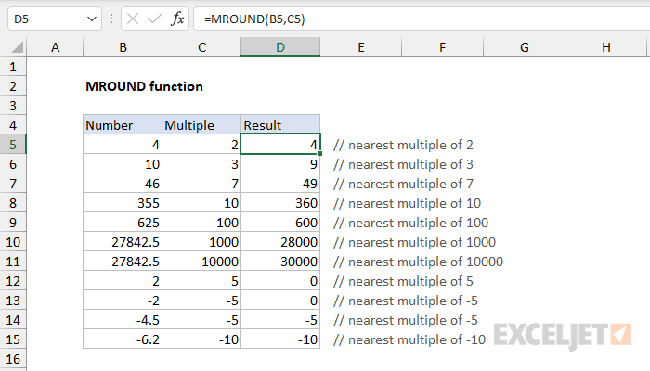This screenshot has width=650, height=371.
Task: Select column B header
Action: coord(123,47)
